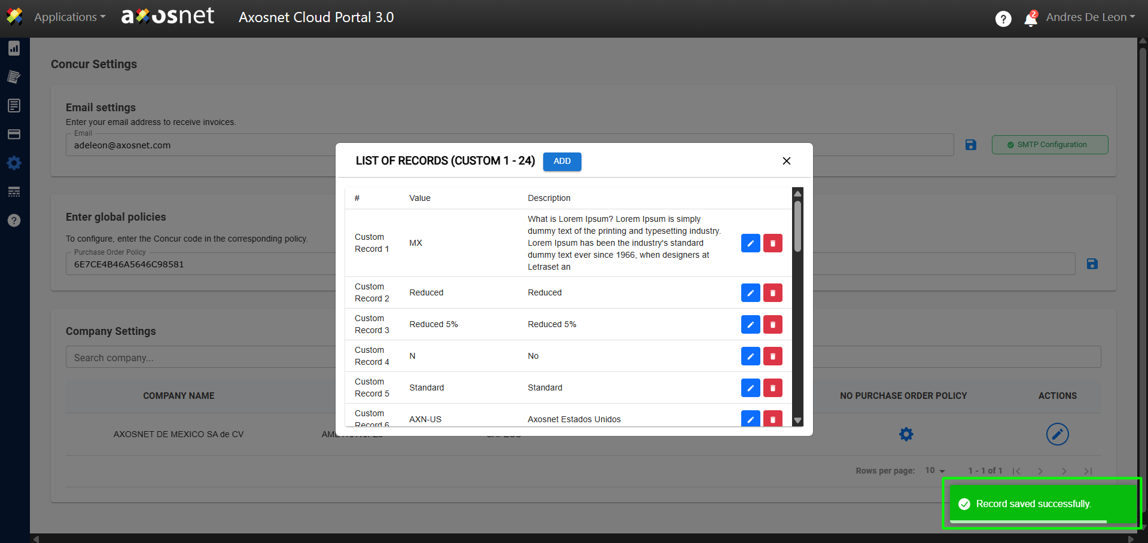Screen dimensions: 1148x543
Task: Select the Axosnet Estados Unidos description
Action: click(x=574, y=419)
